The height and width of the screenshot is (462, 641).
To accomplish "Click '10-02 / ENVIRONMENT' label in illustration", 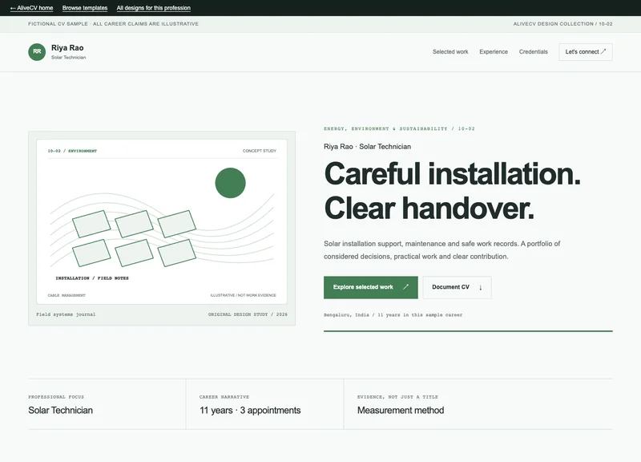I will [72, 151].
